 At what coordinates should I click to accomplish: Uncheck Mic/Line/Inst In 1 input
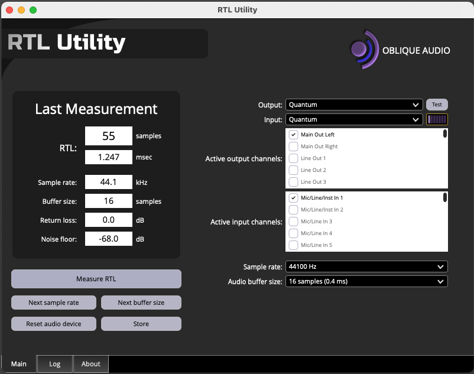(293, 197)
